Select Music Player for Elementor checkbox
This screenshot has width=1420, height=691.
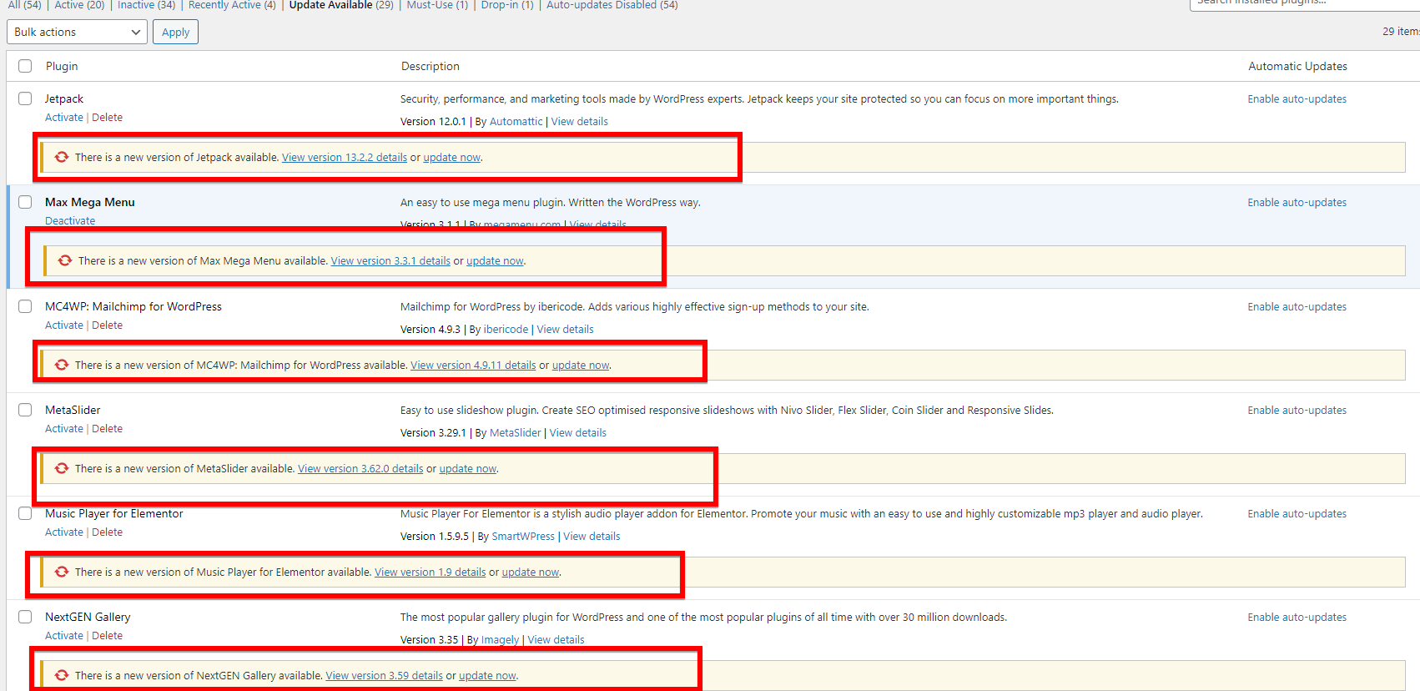25,513
